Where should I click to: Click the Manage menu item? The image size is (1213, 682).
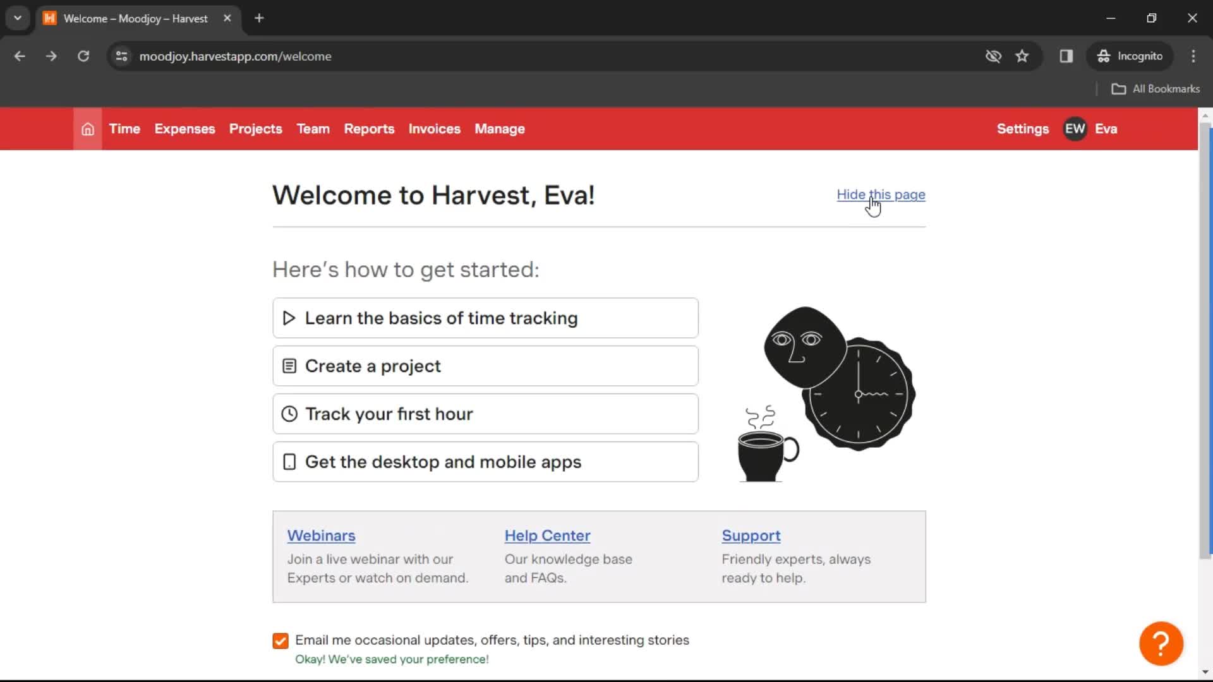coord(499,128)
